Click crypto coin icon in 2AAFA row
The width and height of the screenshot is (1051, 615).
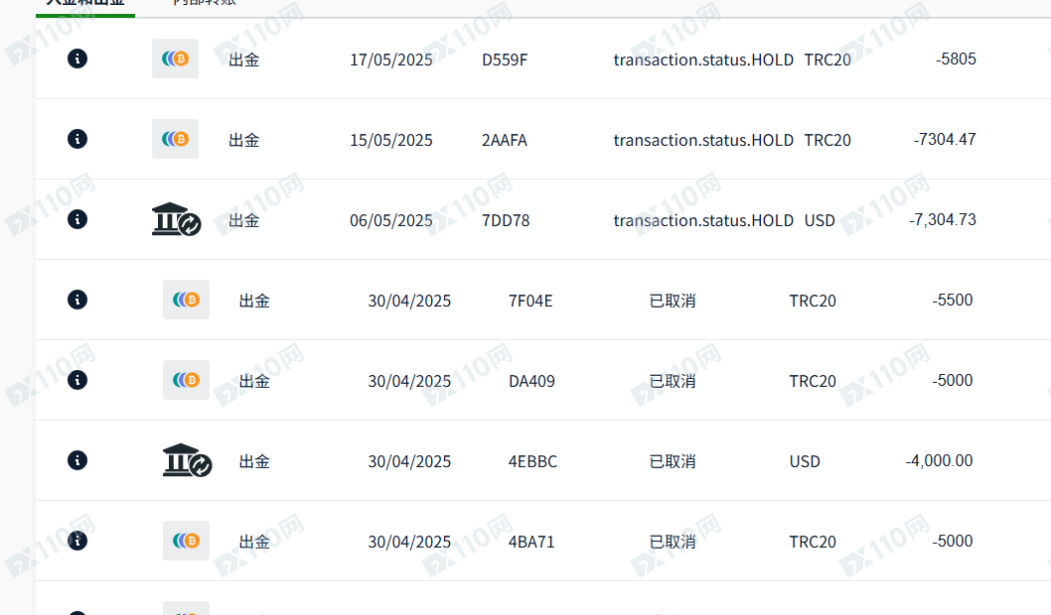point(175,139)
